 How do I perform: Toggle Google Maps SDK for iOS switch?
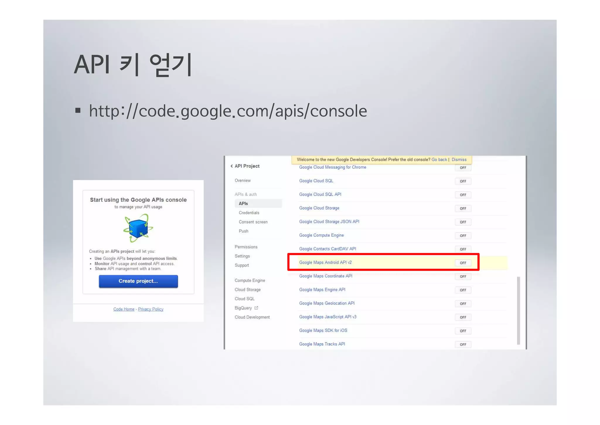(x=463, y=331)
